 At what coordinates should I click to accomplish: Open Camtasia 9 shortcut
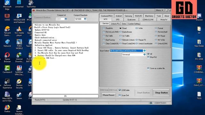pyautogui.click(x=7, y=69)
